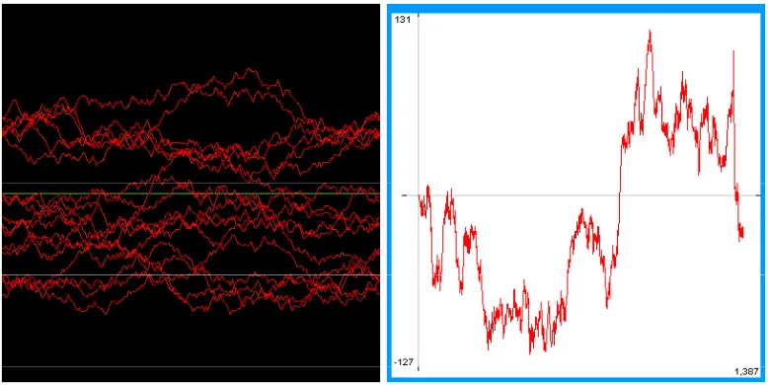
Task: Select the blue border of the right chart panel
Action: tap(576, 7)
